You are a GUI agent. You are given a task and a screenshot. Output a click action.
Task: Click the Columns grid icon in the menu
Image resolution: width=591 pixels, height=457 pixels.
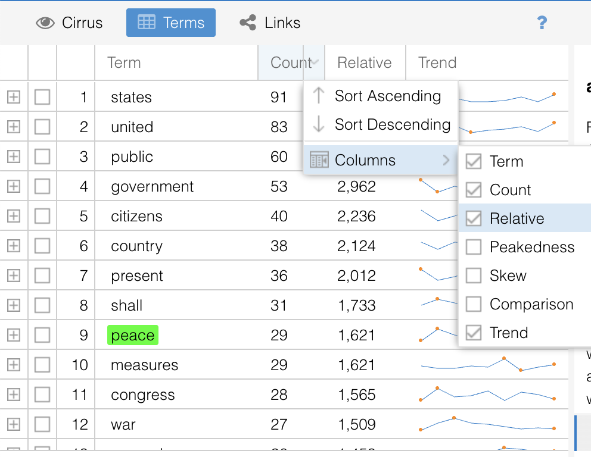[319, 160]
